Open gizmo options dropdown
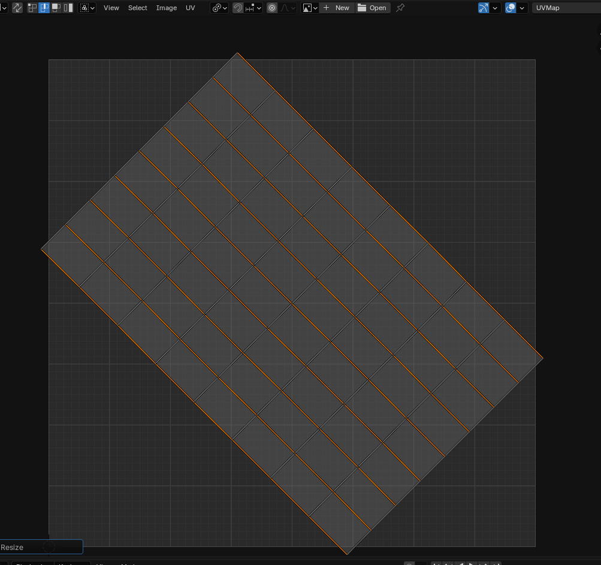The height and width of the screenshot is (565, 601). (x=495, y=8)
